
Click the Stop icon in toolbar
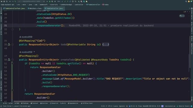pos(55,1)
